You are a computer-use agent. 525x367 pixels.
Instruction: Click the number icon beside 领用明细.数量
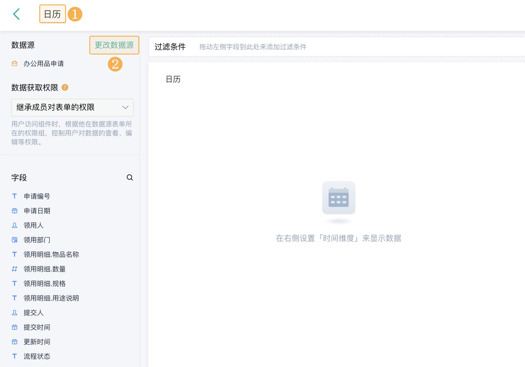[15, 269]
